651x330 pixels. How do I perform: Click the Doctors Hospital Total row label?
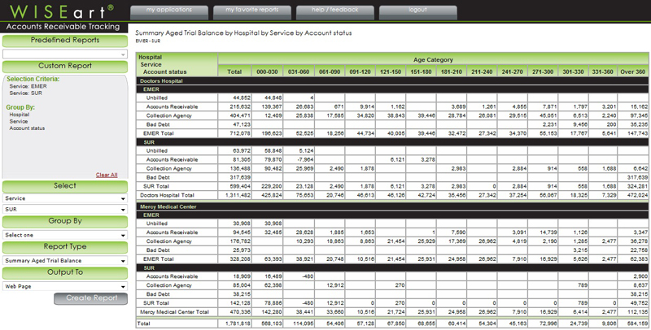(168, 195)
